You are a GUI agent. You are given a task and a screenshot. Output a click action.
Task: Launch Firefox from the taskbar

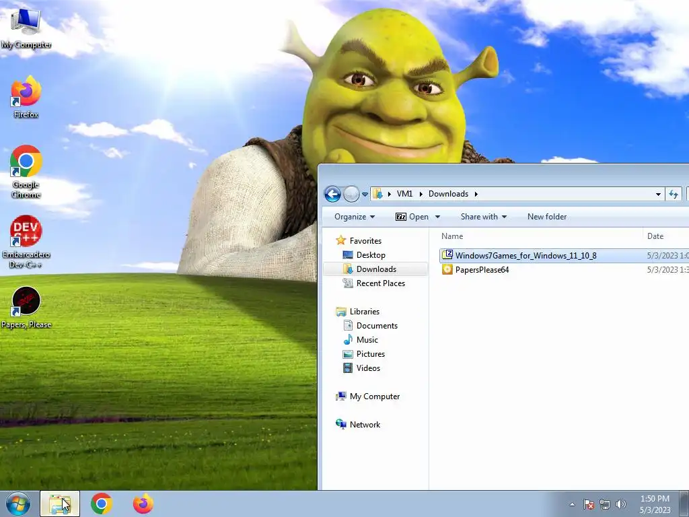tap(143, 504)
